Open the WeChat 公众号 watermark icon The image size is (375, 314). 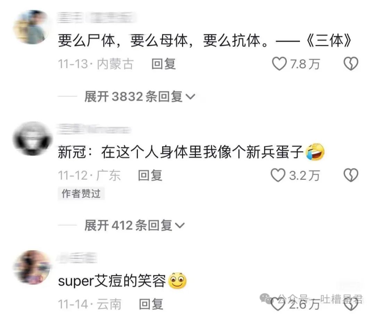[266, 298]
